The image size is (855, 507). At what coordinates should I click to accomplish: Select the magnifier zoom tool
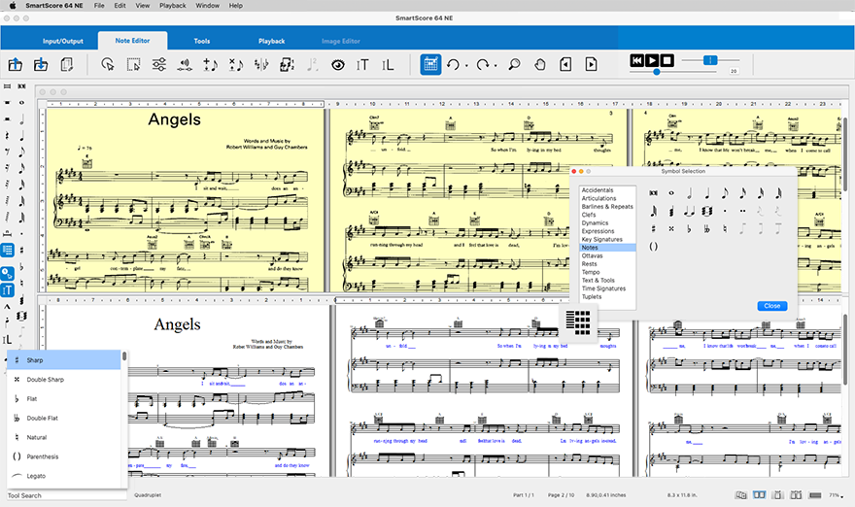(514, 65)
